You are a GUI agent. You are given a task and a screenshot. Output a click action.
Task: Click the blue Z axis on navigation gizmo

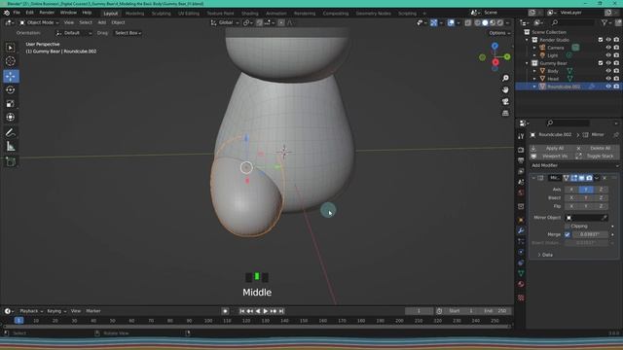point(495,46)
